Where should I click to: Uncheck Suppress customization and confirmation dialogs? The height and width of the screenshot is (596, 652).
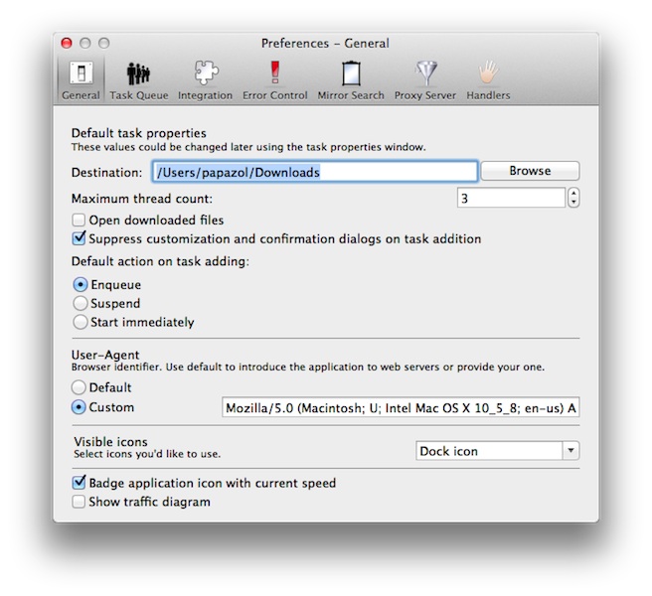point(79,238)
